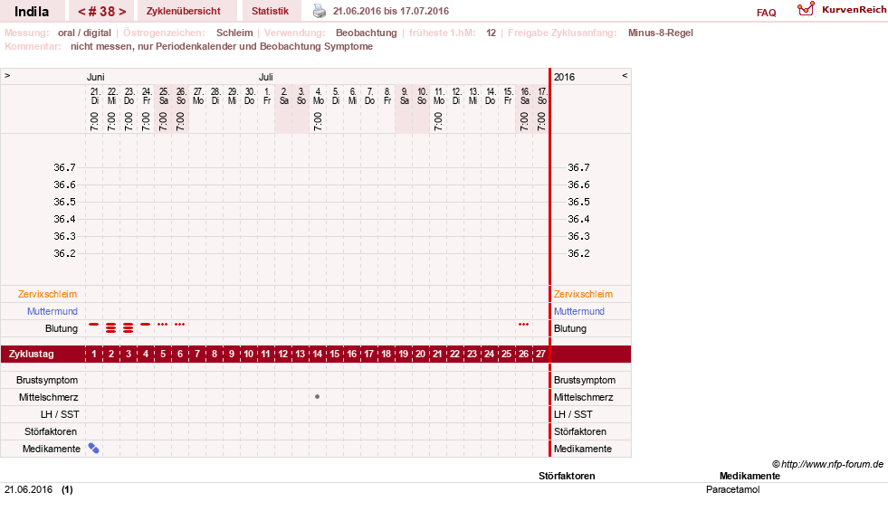
Task: Click heavy bleeding mark on 22. Mi
Action: (111, 327)
